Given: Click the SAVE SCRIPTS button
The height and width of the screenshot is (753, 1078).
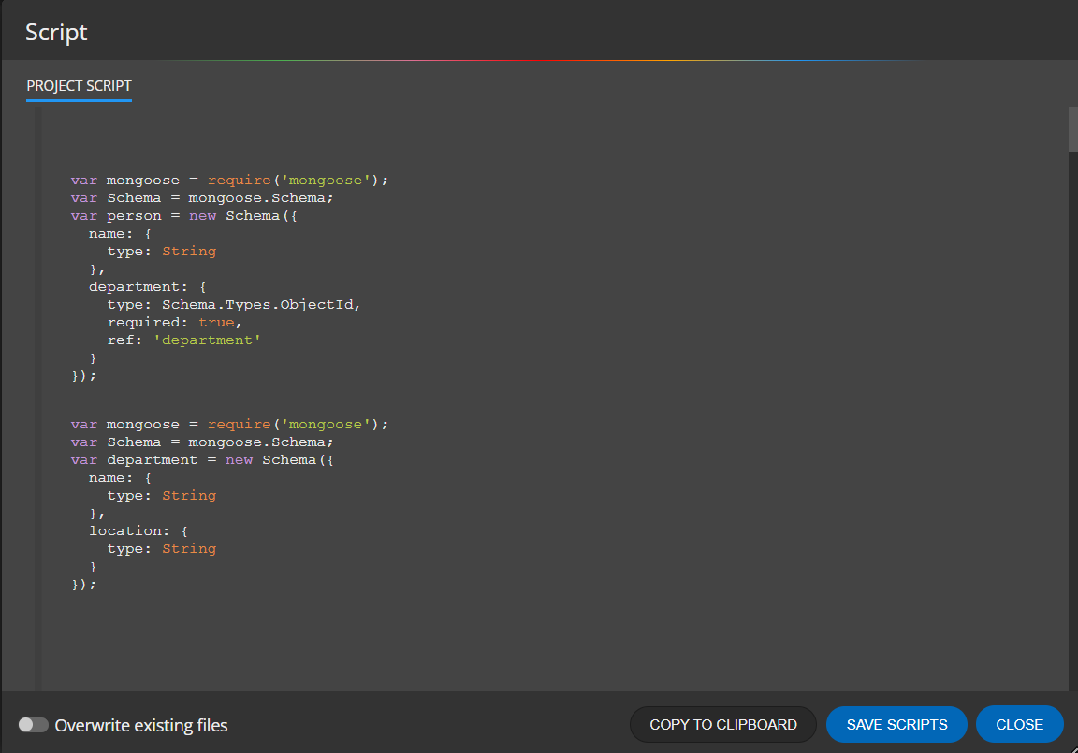Looking at the screenshot, I should 896,724.
